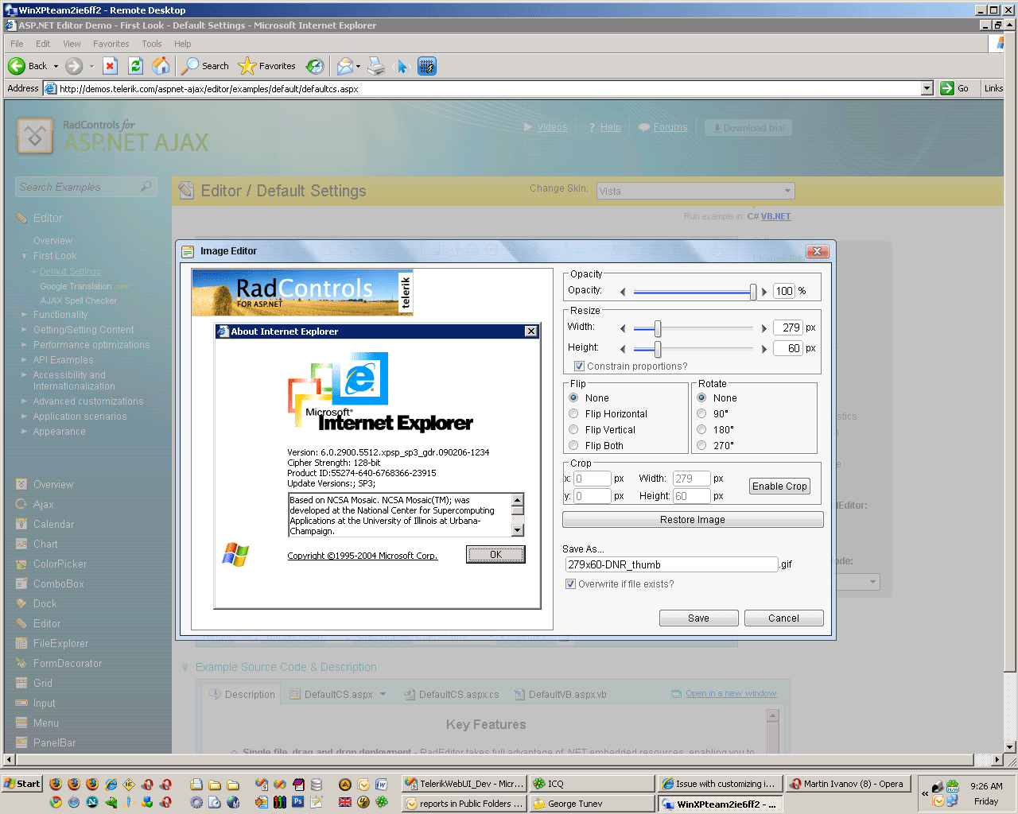Click Cancel in the Image Editor dialog
The image size is (1018, 814).
click(x=783, y=618)
